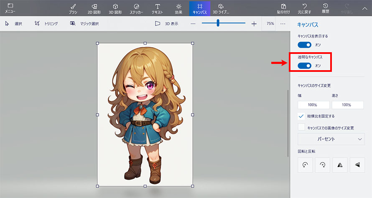The image size is (372, 198).
Task: Collapse the top ribbon with chevron
Action: click(x=364, y=8)
